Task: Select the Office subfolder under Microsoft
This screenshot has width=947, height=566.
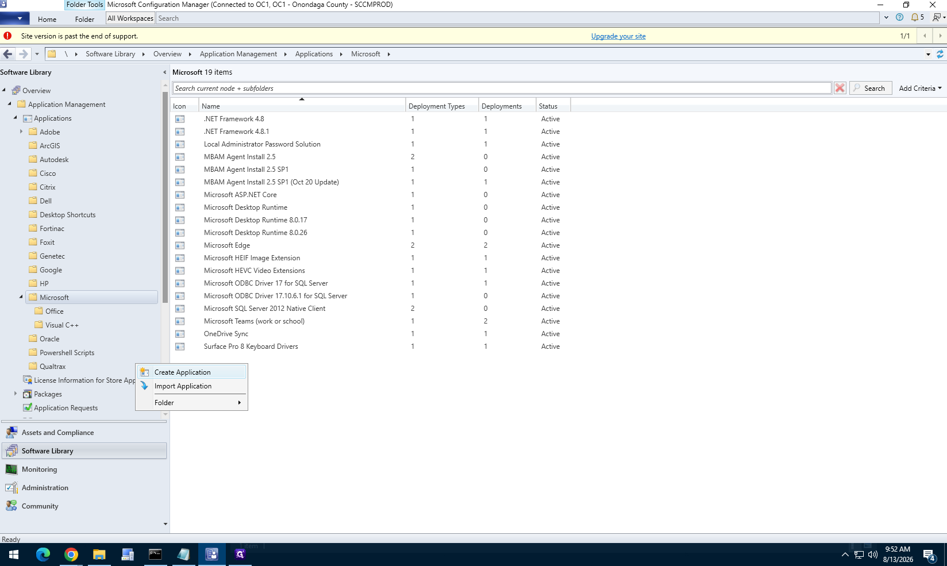Action: tap(55, 311)
